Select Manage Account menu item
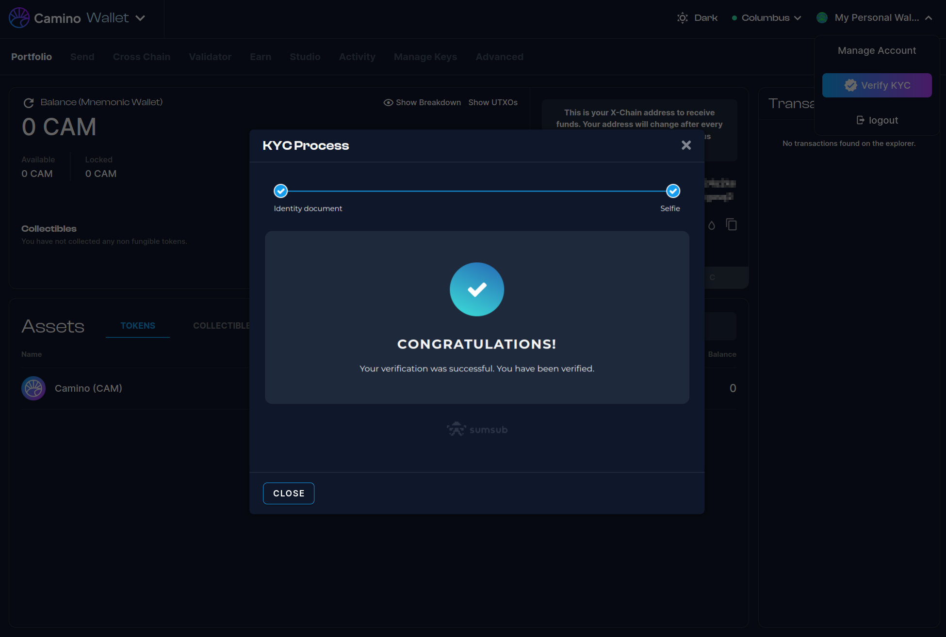The image size is (946, 637). pos(877,50)
